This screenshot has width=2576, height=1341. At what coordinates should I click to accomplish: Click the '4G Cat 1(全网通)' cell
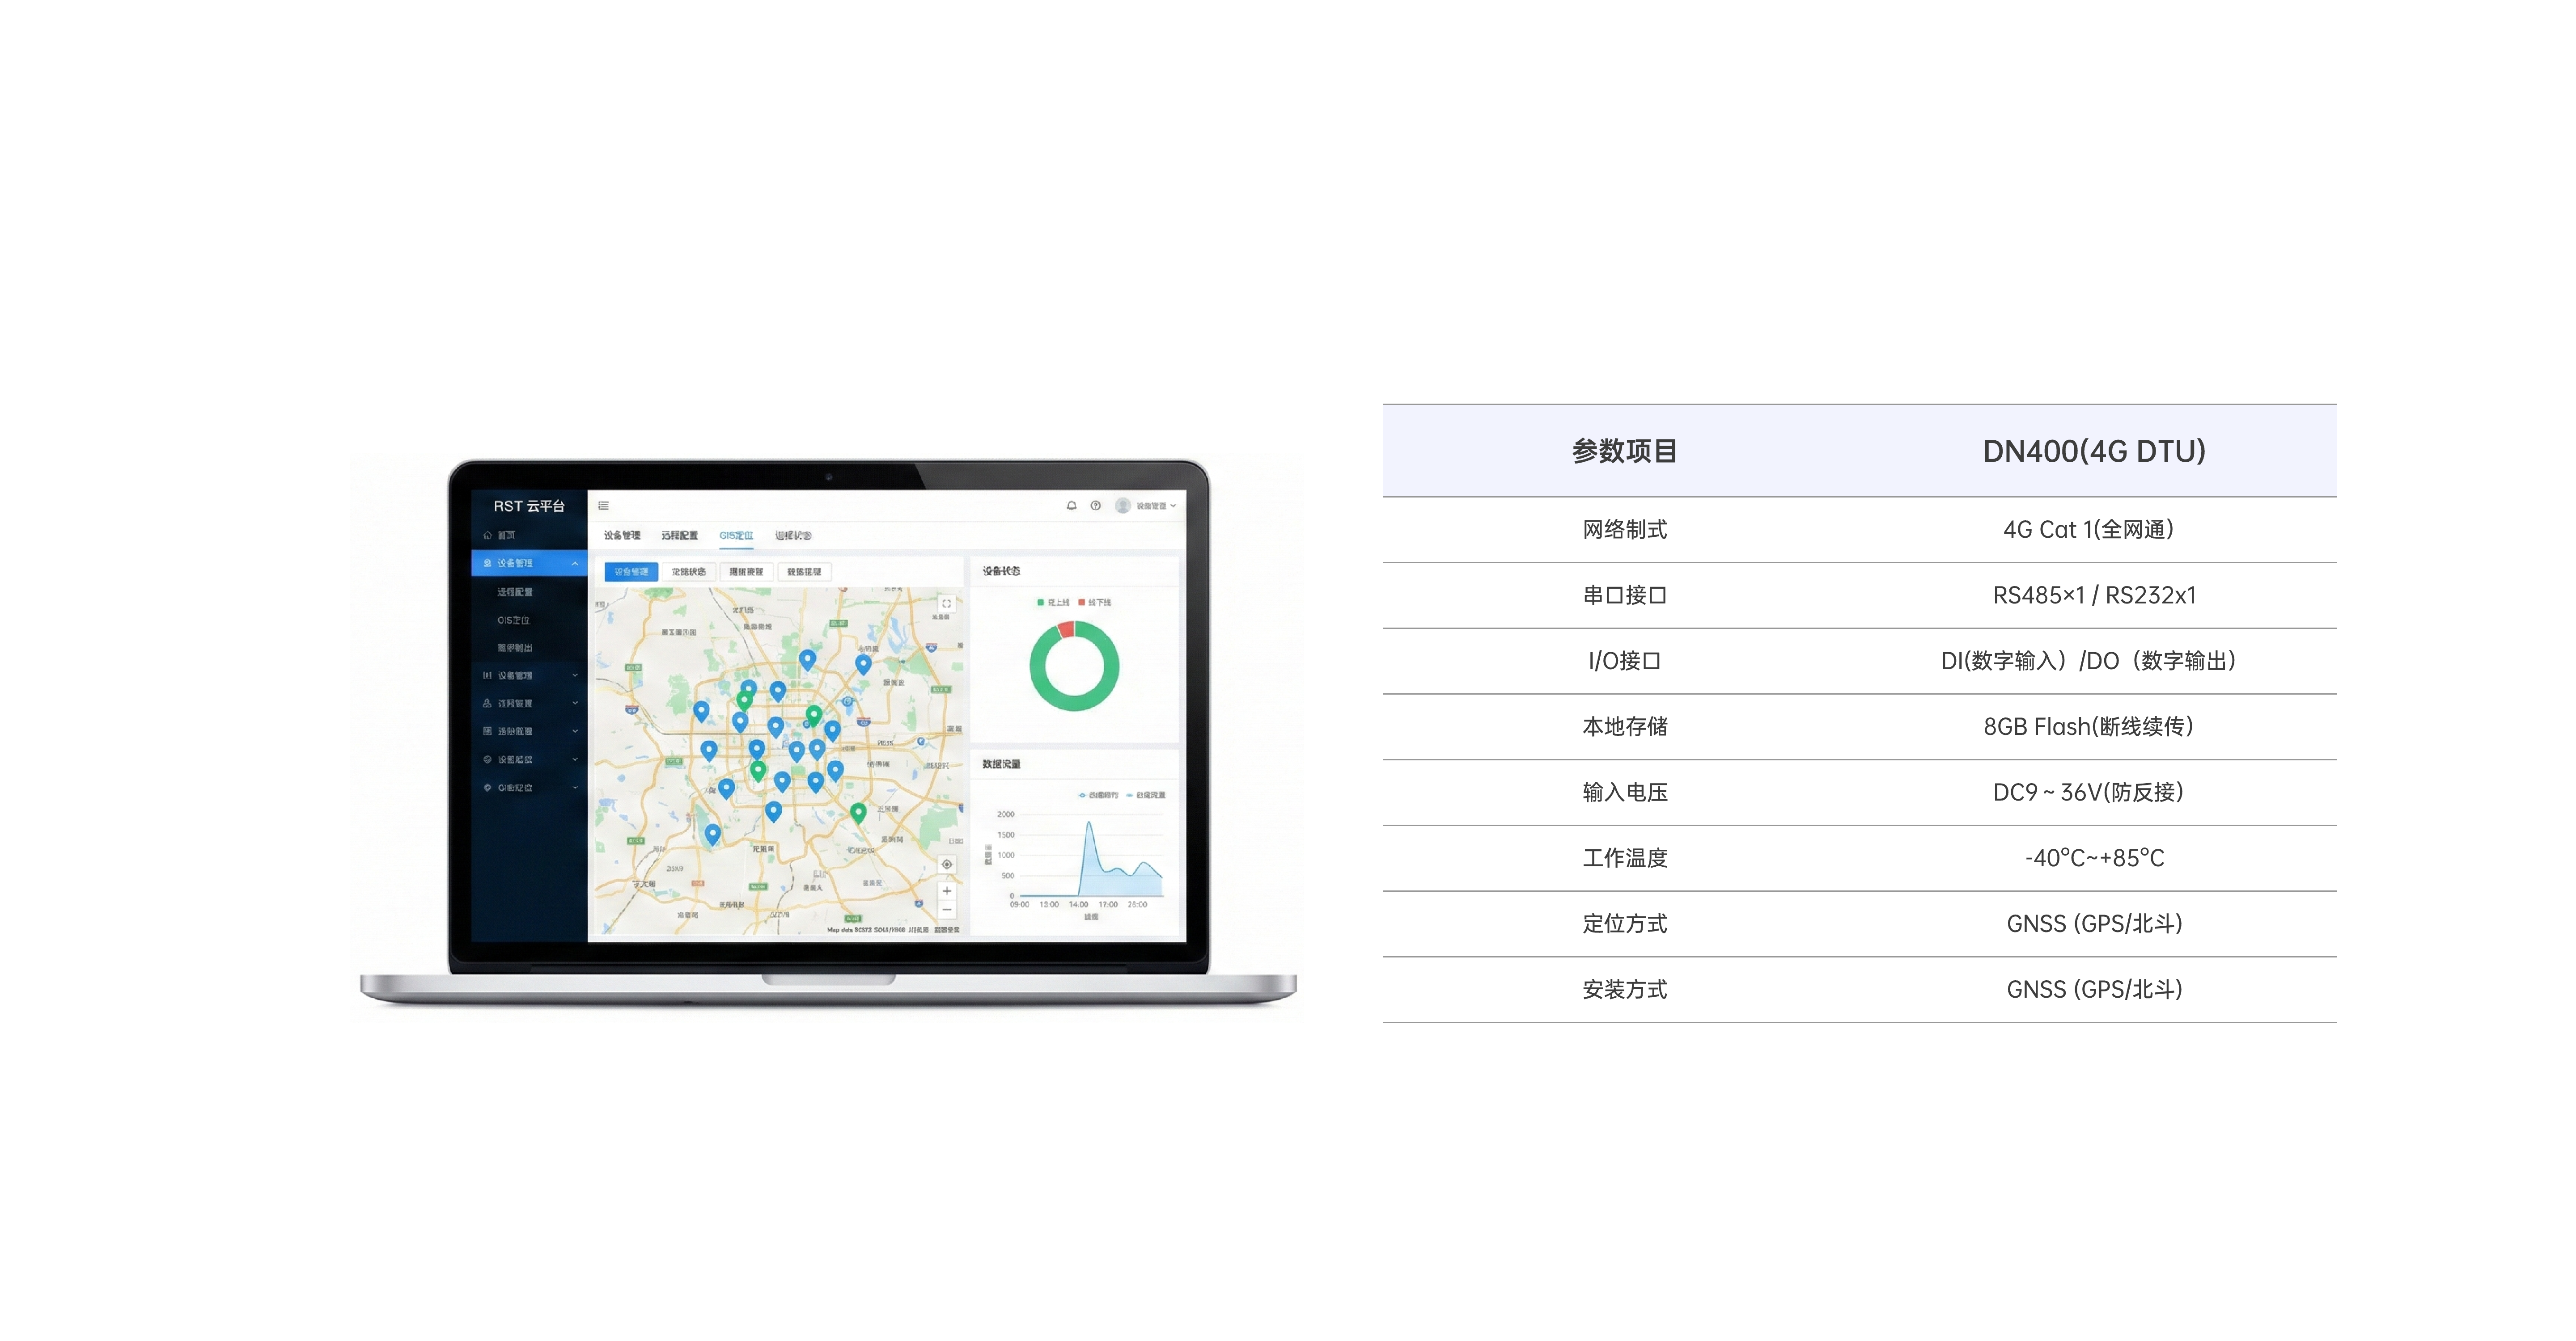pos(2088,530)
